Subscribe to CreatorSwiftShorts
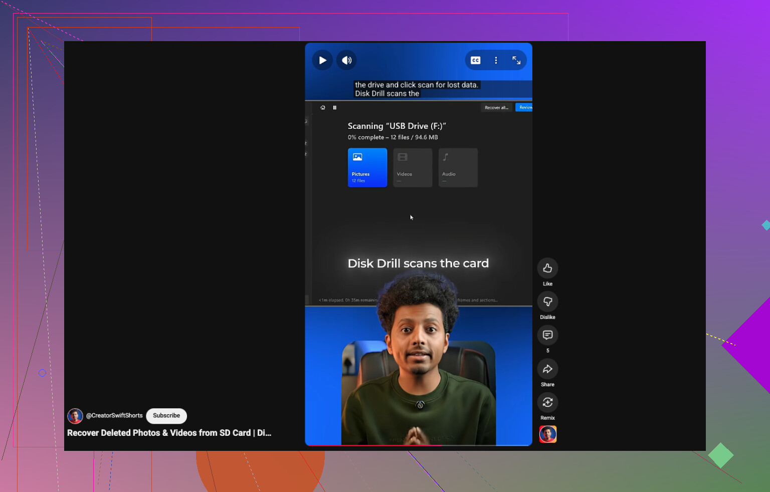Viewport: 770px width, 492px height. [x=166, y=416]
